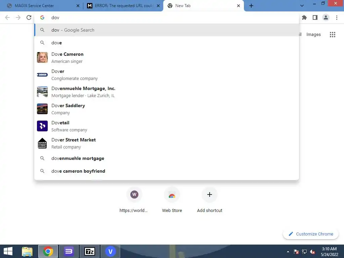Click the Dovenmuehle Mortgage building thumbnail
Image resolution: width=344 pixels, height=258 pixels.
pyautogui.click(x=42, y=92)
